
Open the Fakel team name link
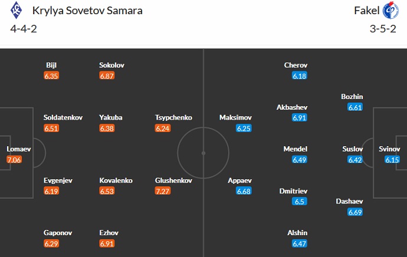(x=366, y=11)
